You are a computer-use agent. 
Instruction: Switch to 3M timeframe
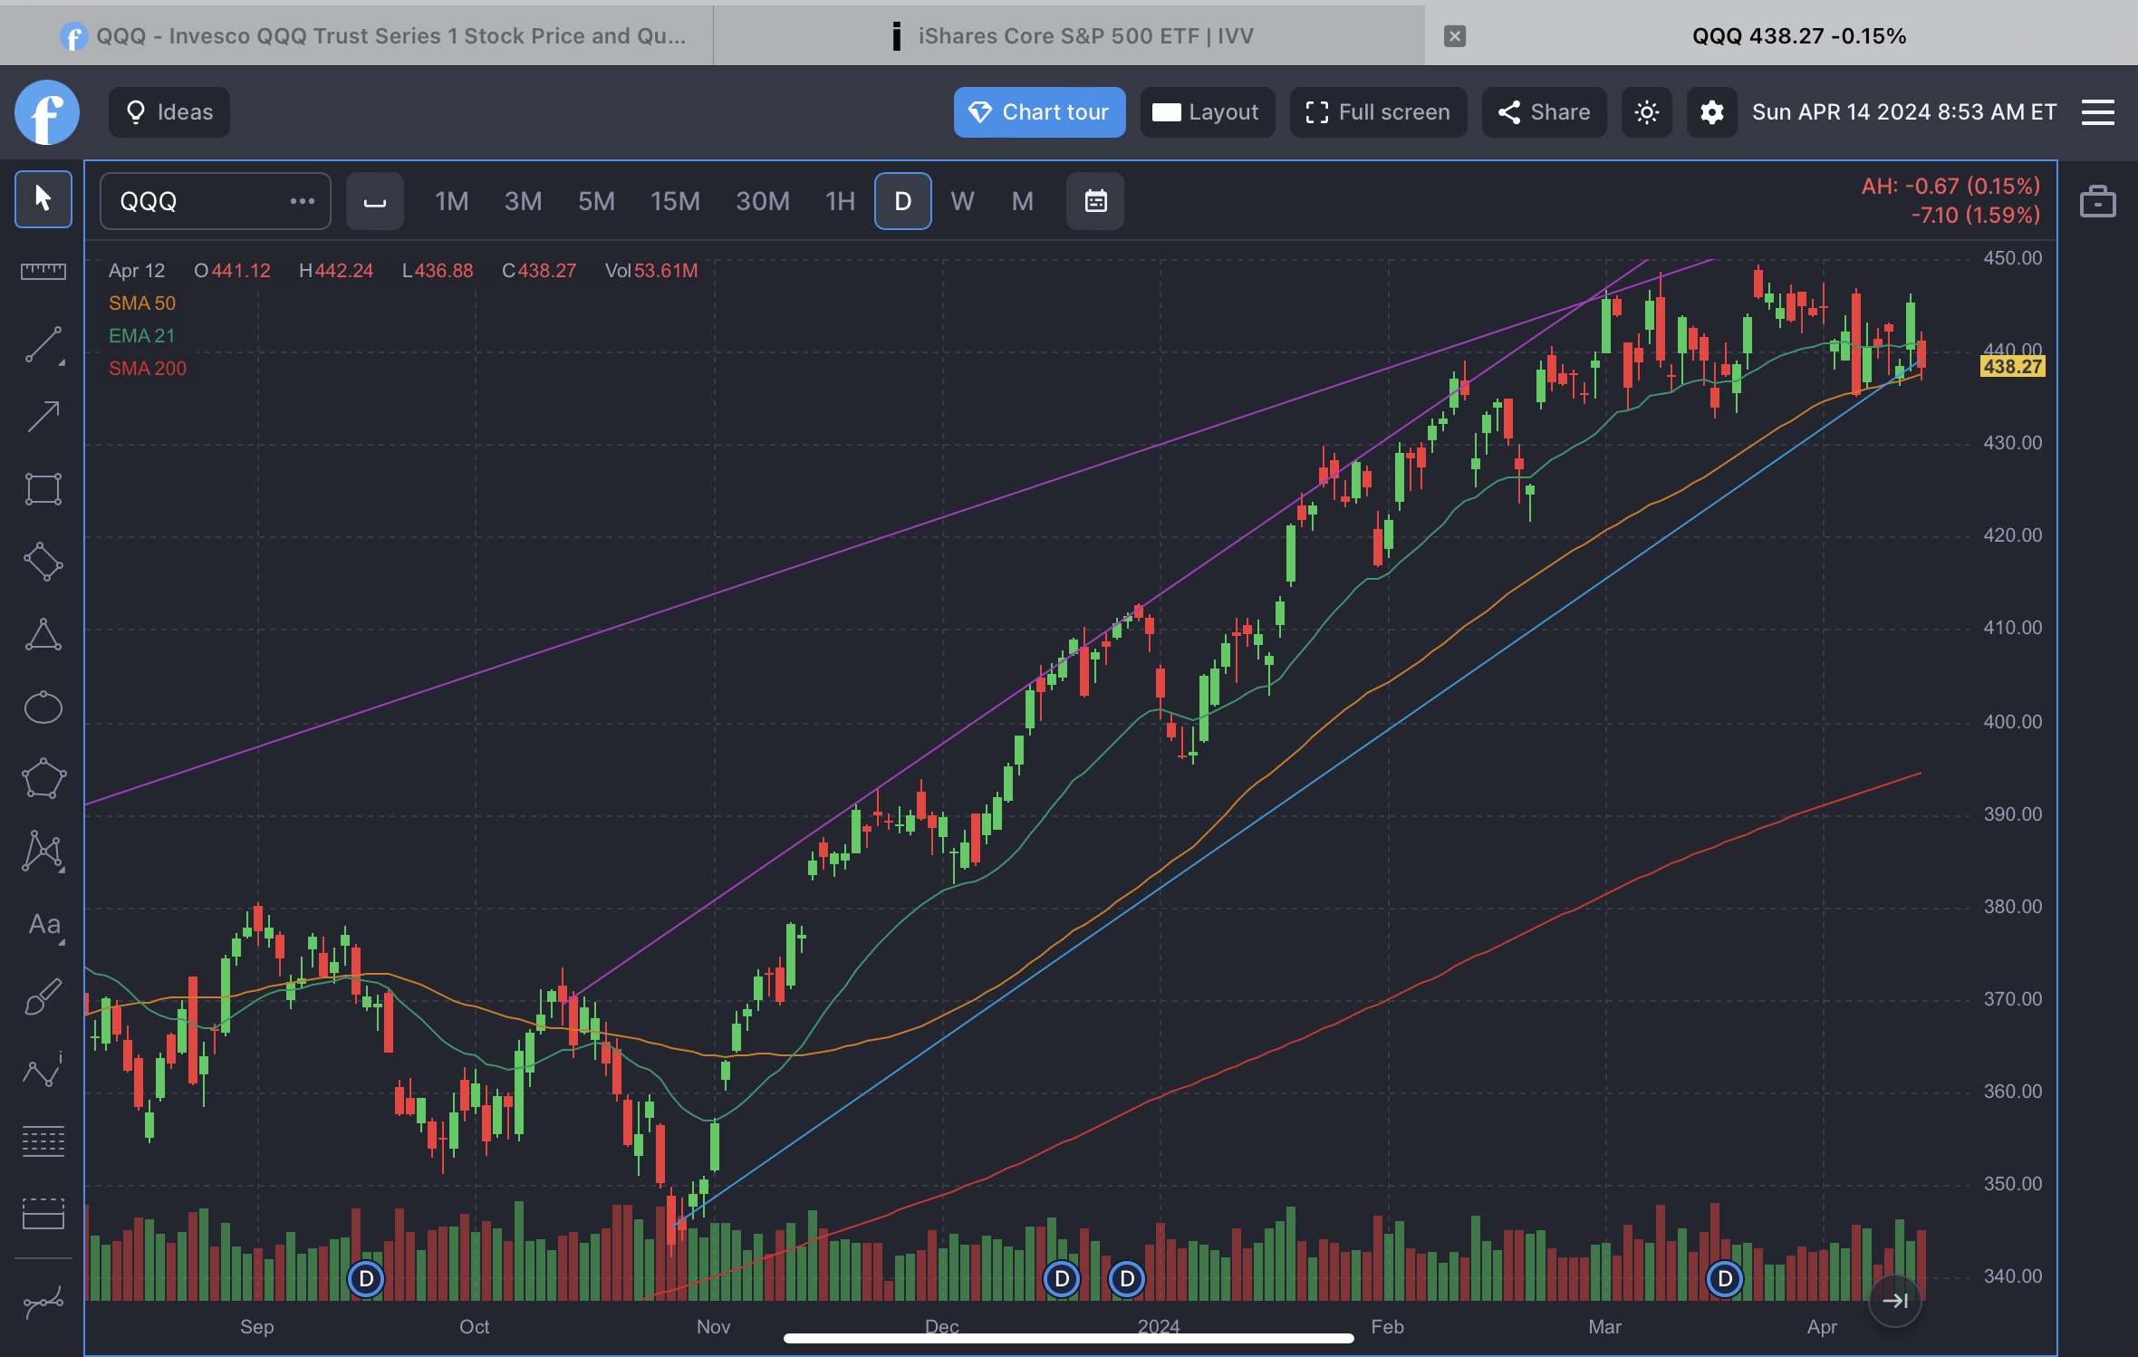point(523,201)
